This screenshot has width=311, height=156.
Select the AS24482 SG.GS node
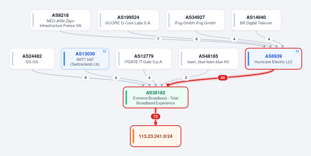32,59
